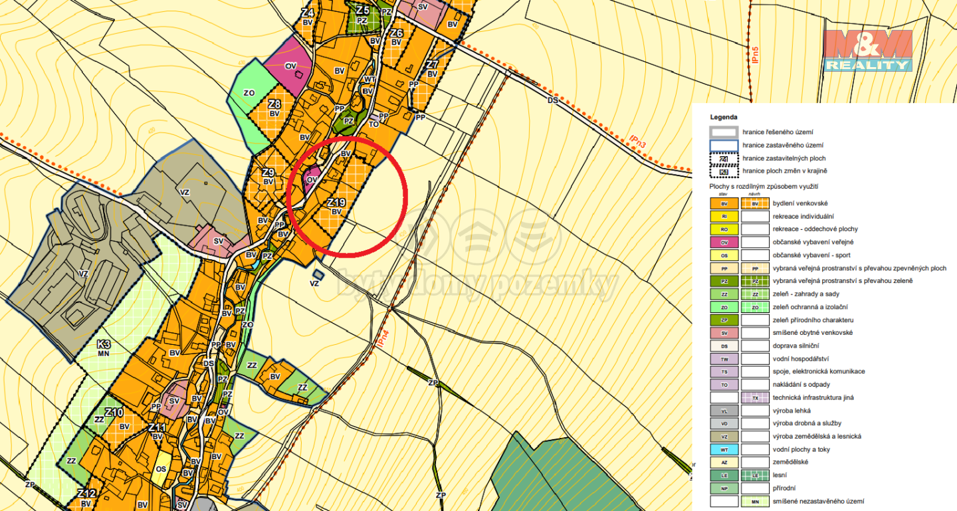The width and height of the screenshot is (957, 511).
Task: Click the khaki VZ legend swatch
Action: pos(724,437)
